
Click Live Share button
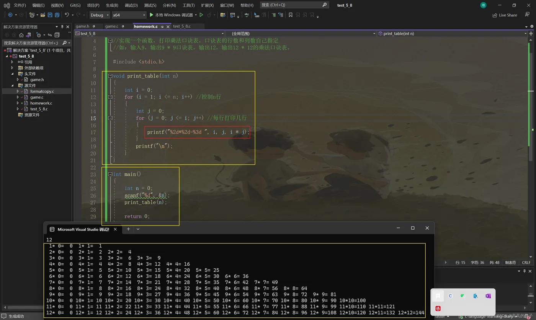pyautogui.click(x=505, y=15)
